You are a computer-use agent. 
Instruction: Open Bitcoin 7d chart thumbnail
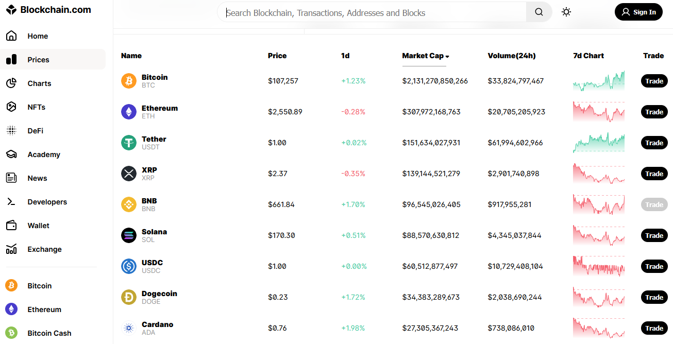coord(599,81)
